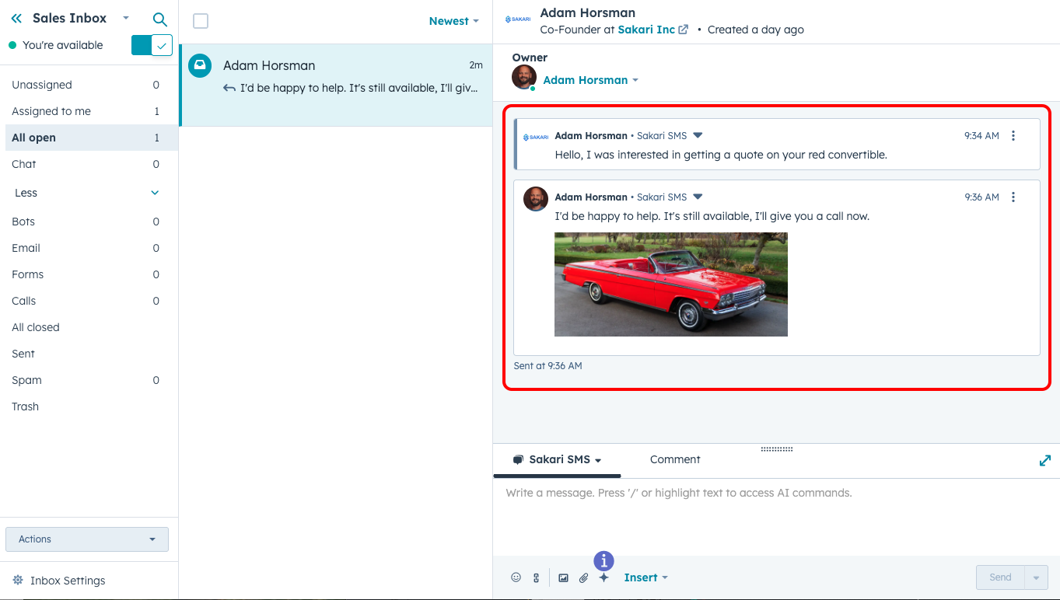Click the Send button
1060x600 pixels.
coord(1000,577)
